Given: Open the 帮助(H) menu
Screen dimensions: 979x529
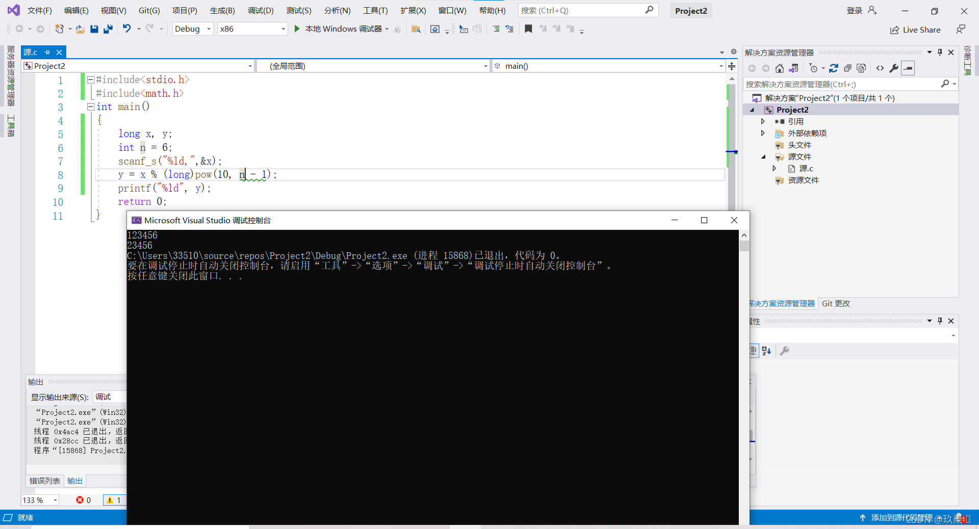Looking at the screenshot, I should 493,11.
